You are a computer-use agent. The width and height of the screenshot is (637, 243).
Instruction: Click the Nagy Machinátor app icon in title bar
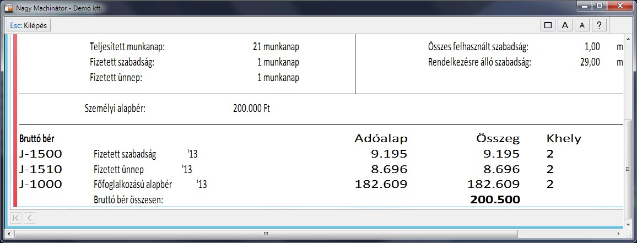pos(8,7)
